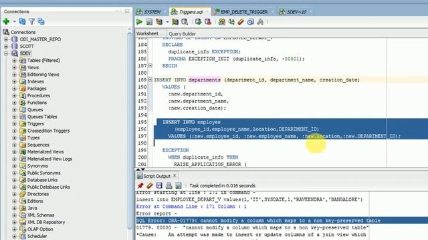428x240 pixels.
Task: Select the XML Schemas tree item
Action: [41, 215]
